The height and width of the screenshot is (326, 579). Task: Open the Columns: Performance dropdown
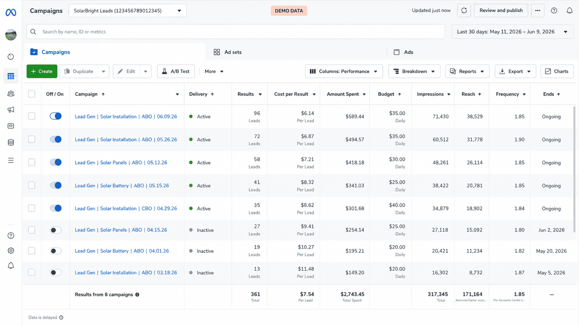[344, 71]
